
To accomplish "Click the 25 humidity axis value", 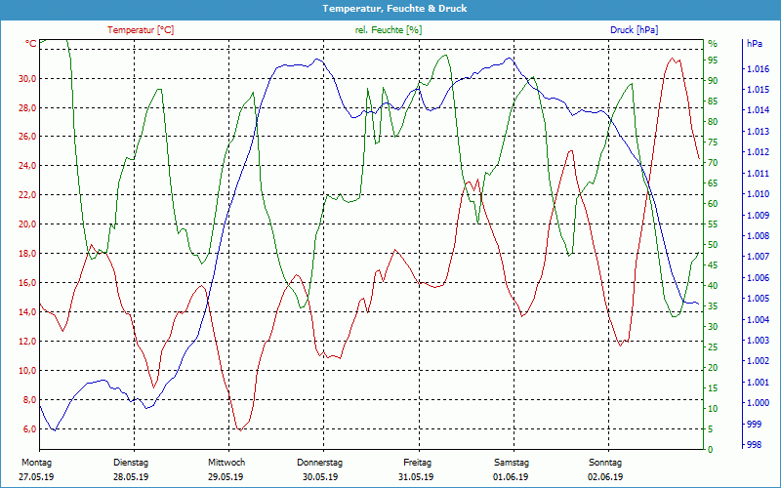I will (x=713, y=347).
